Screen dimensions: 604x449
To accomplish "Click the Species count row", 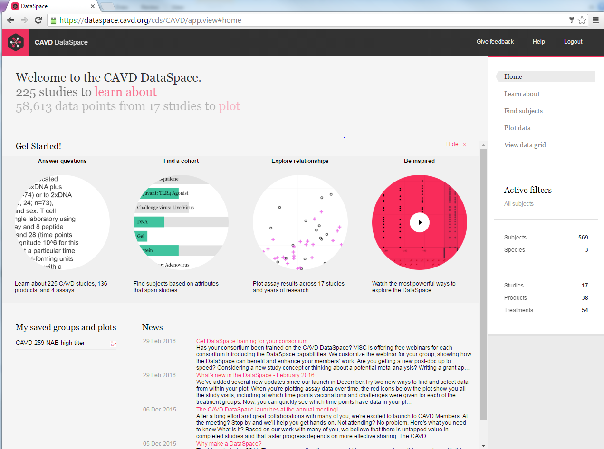I will 546,250.
